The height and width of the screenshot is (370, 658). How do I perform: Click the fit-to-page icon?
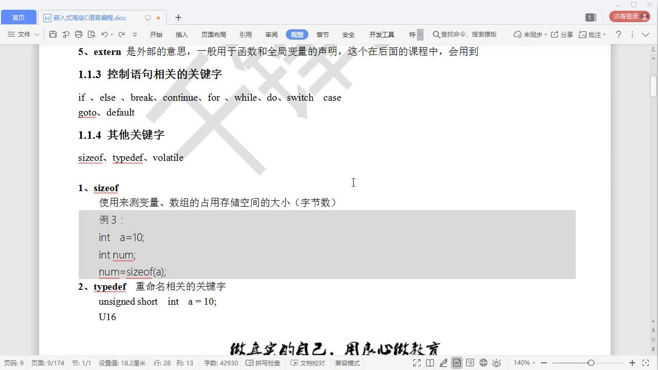click(646, 363)
